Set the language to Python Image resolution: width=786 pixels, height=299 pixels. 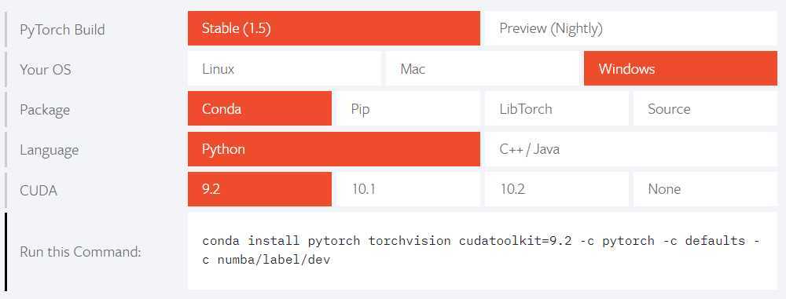tap(334, 149)
